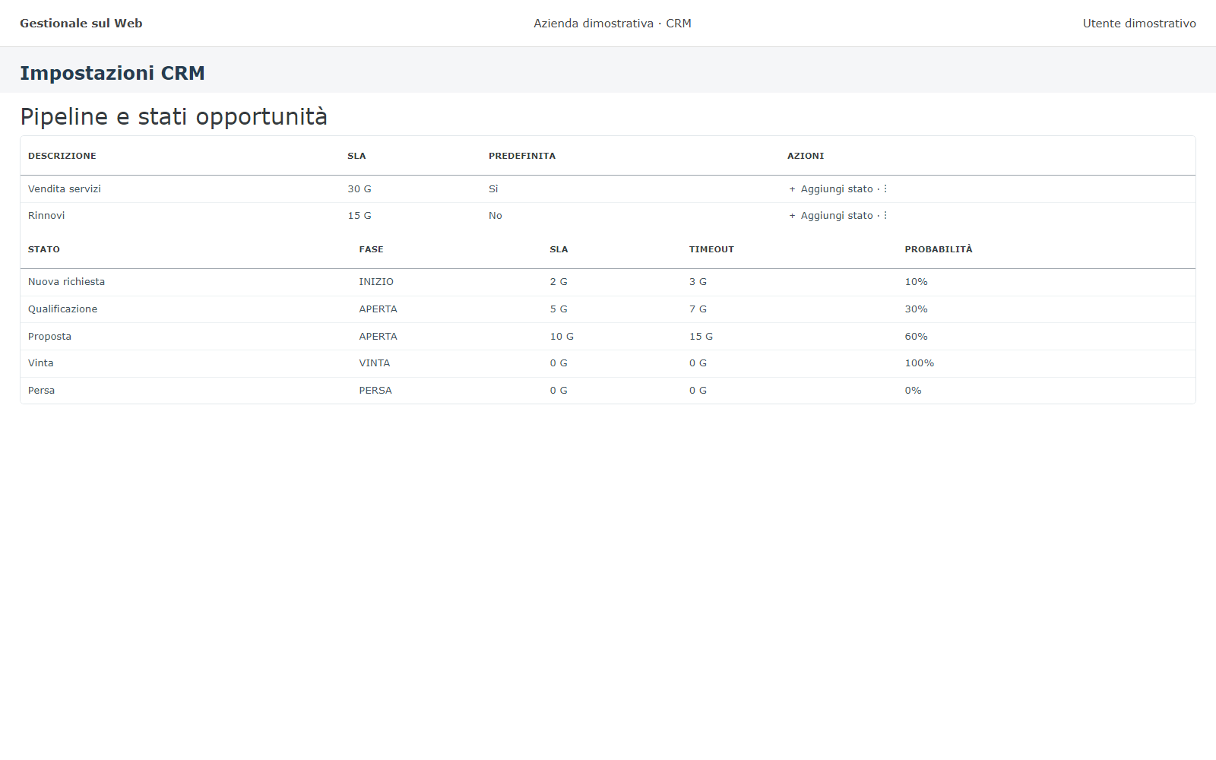Image resolution: width=1216 pixels, height=760 pixels.
Task: Click the 10% probability value
Action: point(916,282)
